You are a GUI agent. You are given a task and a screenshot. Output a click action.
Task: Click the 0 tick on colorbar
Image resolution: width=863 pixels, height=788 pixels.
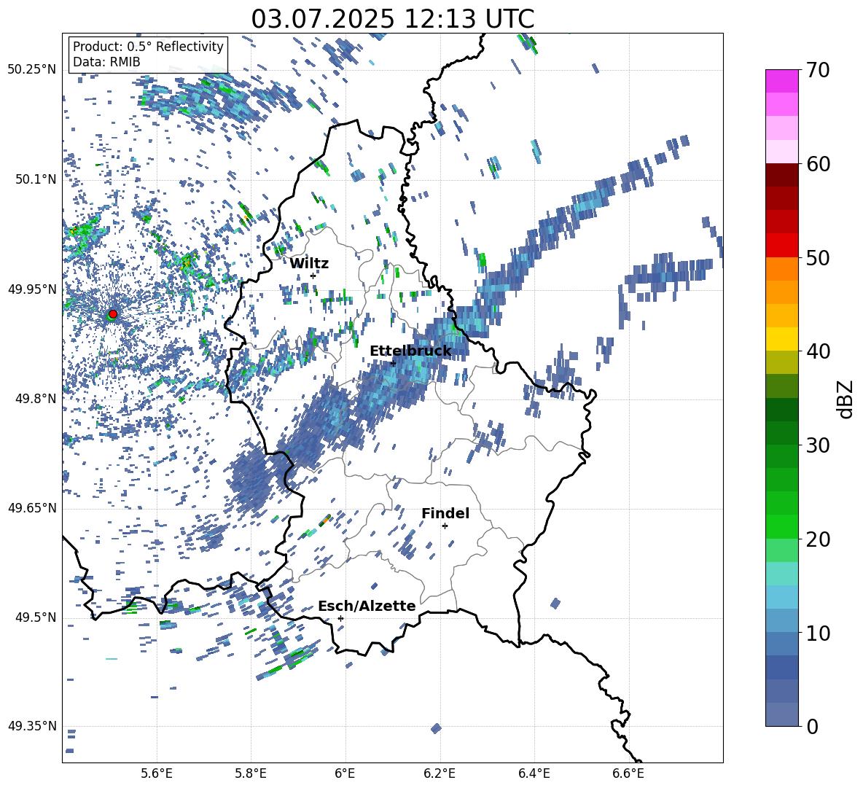(x=812, y=726)
